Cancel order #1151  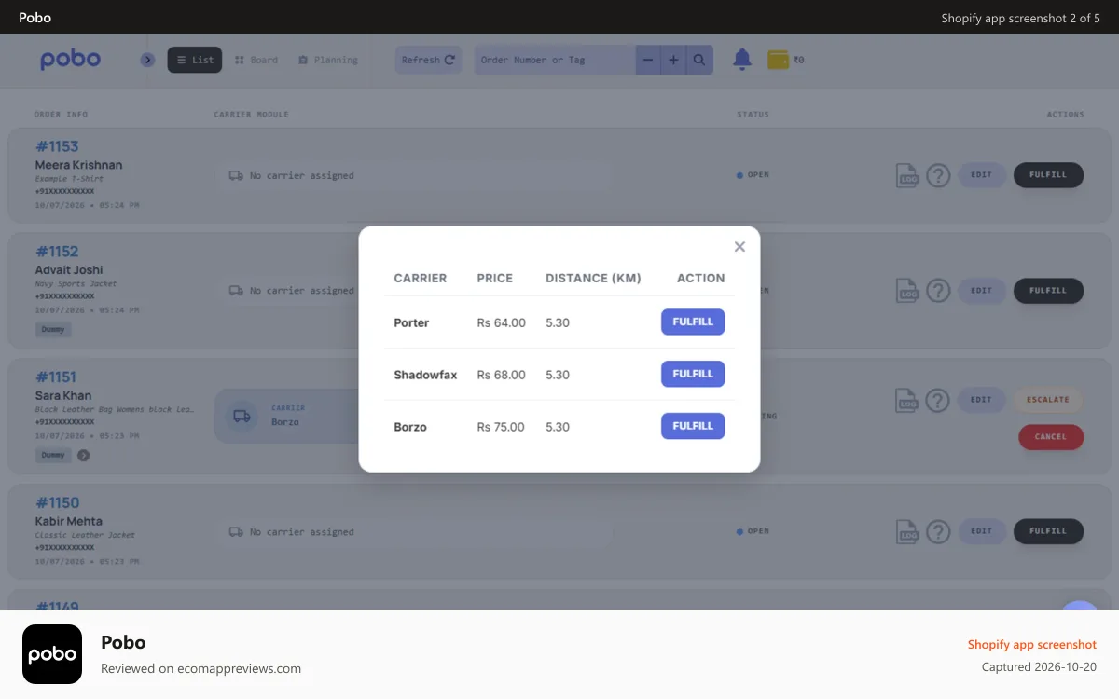point(1051,437)
